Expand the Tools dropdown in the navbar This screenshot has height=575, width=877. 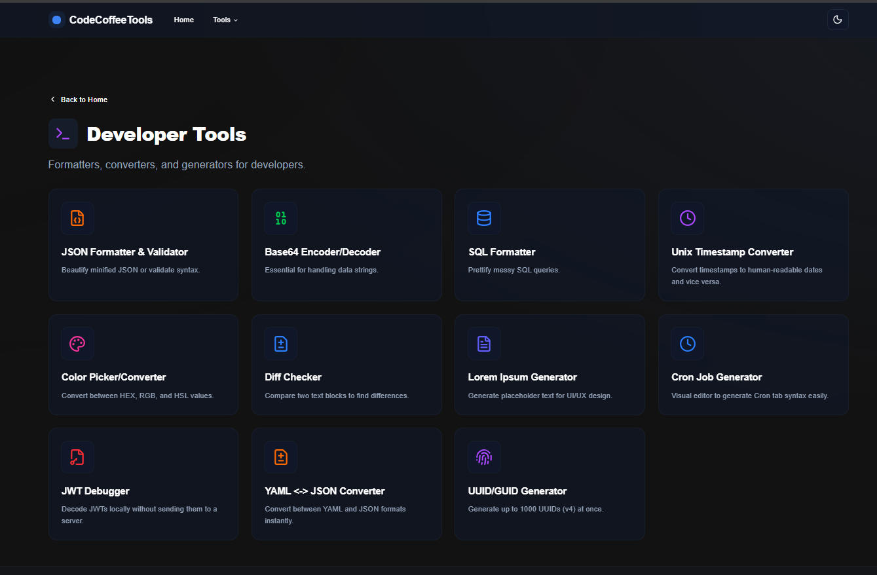(225, 19)
